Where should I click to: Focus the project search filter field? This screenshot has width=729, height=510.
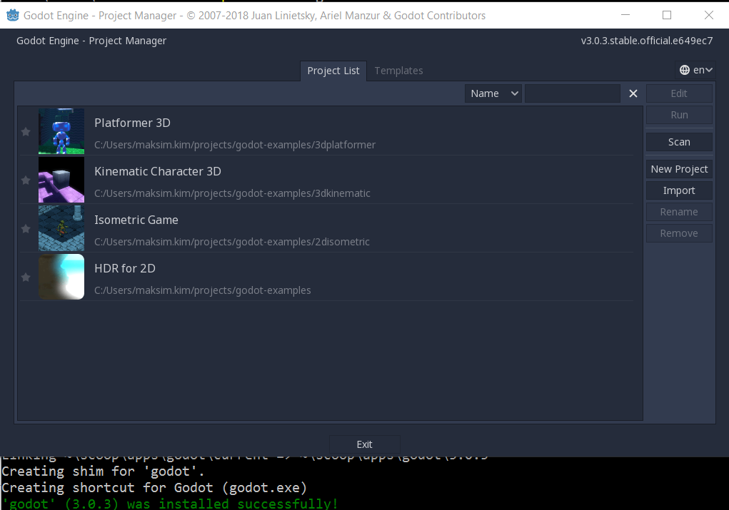[x=573, y=93]
